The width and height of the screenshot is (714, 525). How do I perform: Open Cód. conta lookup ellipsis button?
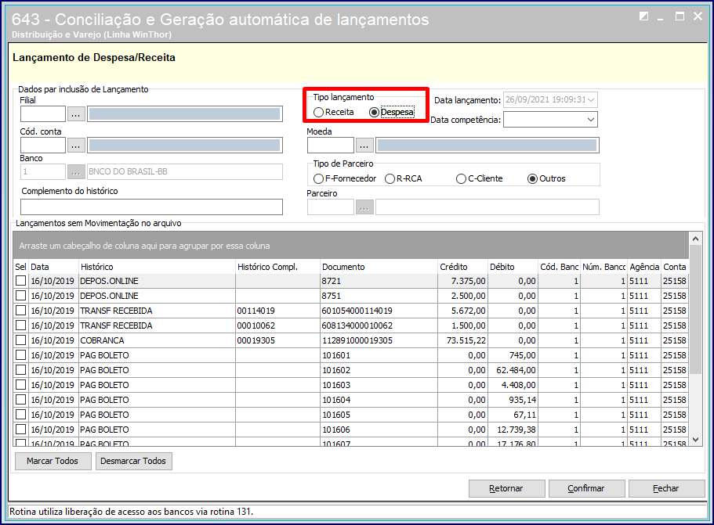point(75,146)
